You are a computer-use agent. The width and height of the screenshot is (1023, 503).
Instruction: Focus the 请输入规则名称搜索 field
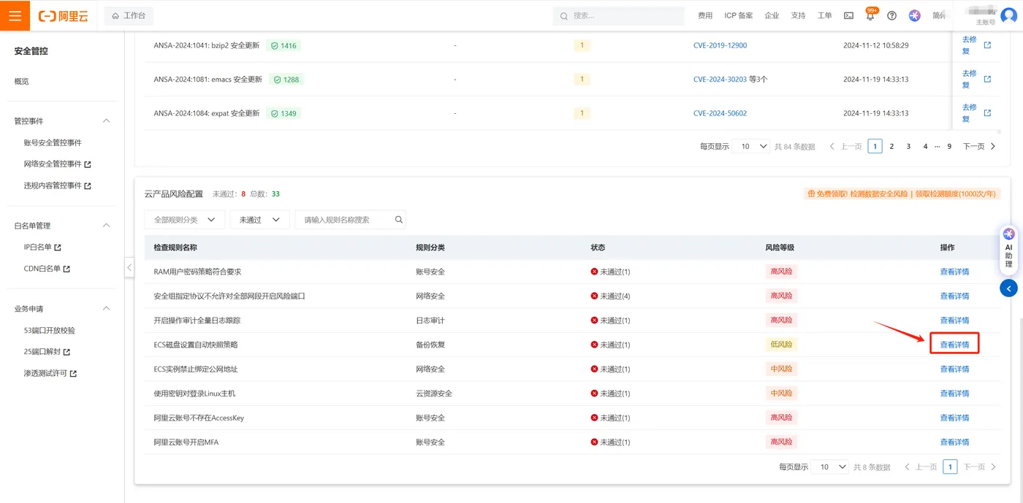click(343, 220)
